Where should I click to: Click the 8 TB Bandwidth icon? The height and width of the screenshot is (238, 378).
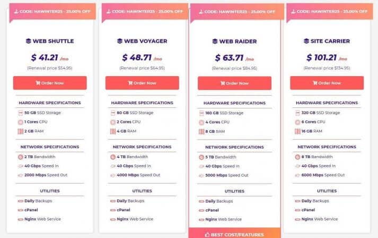tap(297, 157)
